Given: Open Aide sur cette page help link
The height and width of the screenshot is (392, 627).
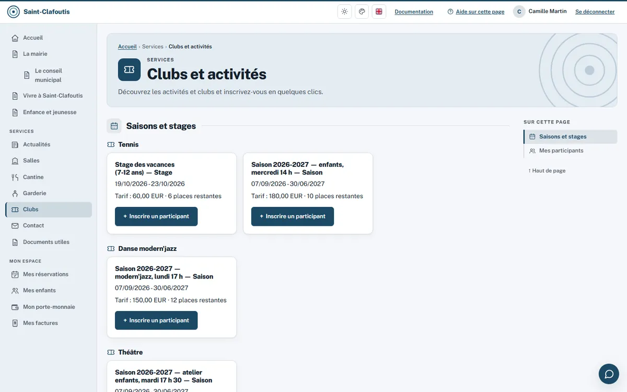Looking at the screenshot, I should [476, 11].
